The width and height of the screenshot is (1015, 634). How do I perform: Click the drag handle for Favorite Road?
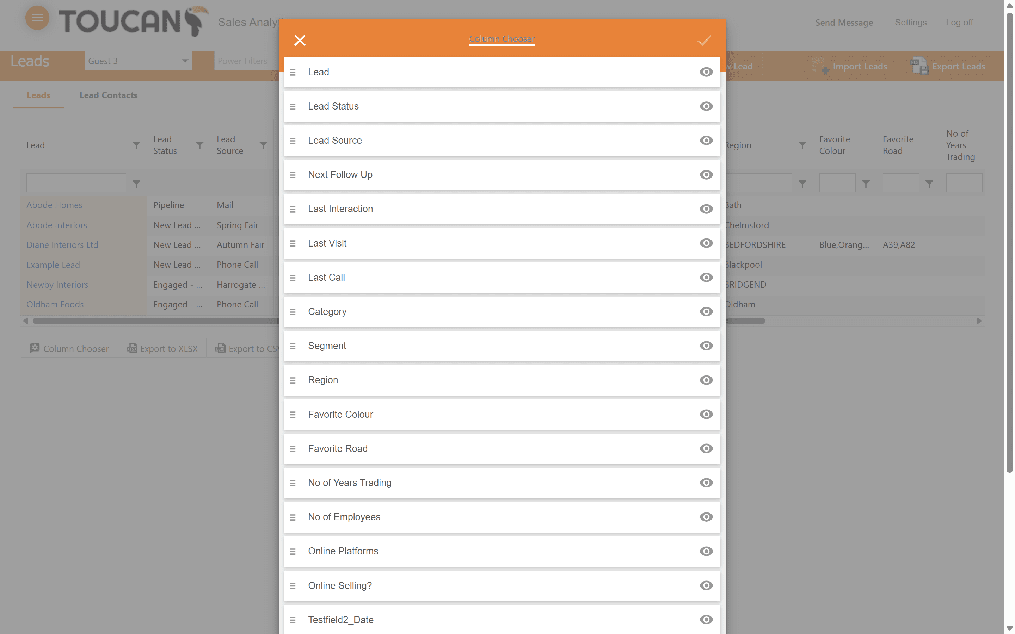293,449
